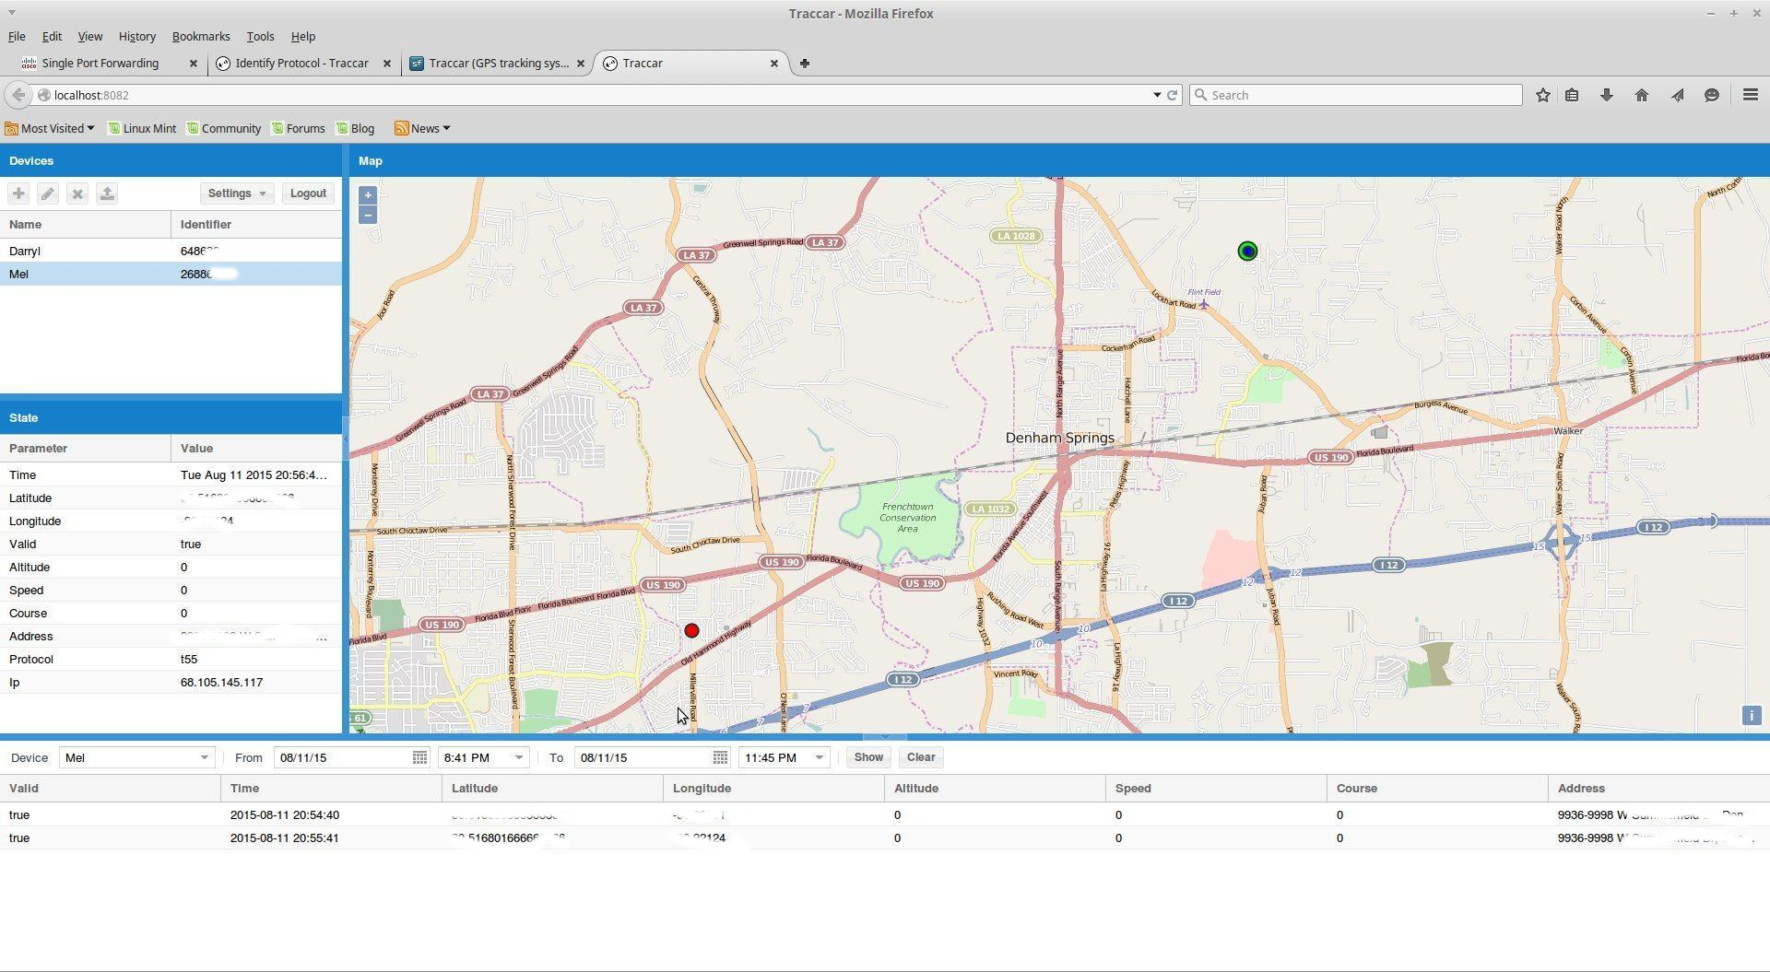The width and height of the screenshot is (1770, 972).
Task: Select the Mel device row
Action: click(x=171, y=274)
